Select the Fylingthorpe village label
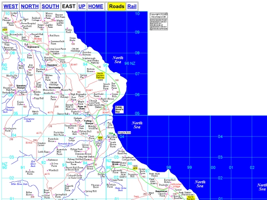 click(x=89, y=122)
